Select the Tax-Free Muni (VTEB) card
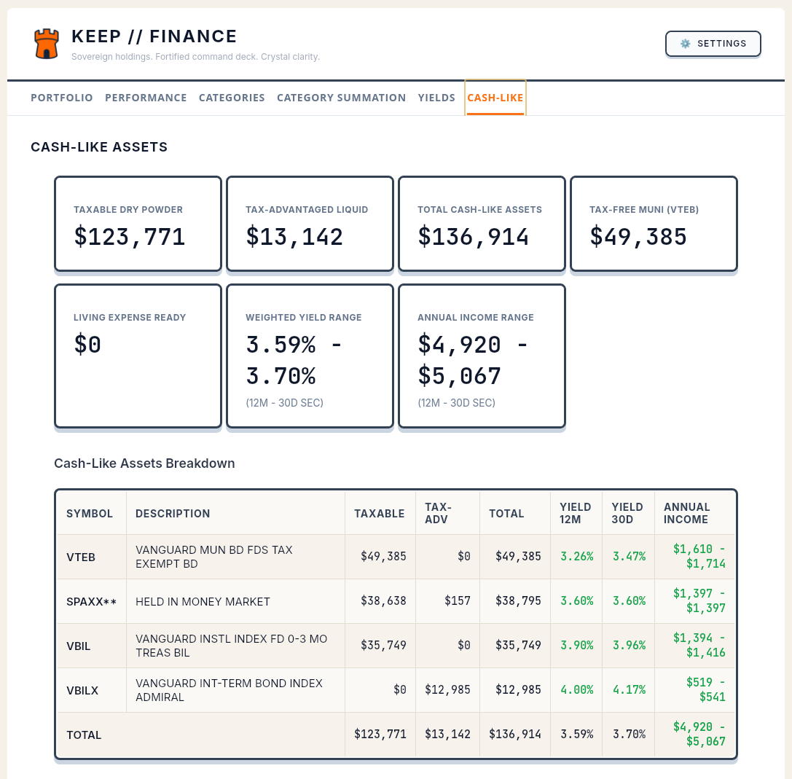Viewport: 792px width, 779px height. pos(653,223)
